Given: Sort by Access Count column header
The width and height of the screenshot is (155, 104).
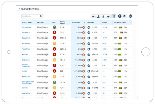Looking at the screenshot, I should 63,22.
